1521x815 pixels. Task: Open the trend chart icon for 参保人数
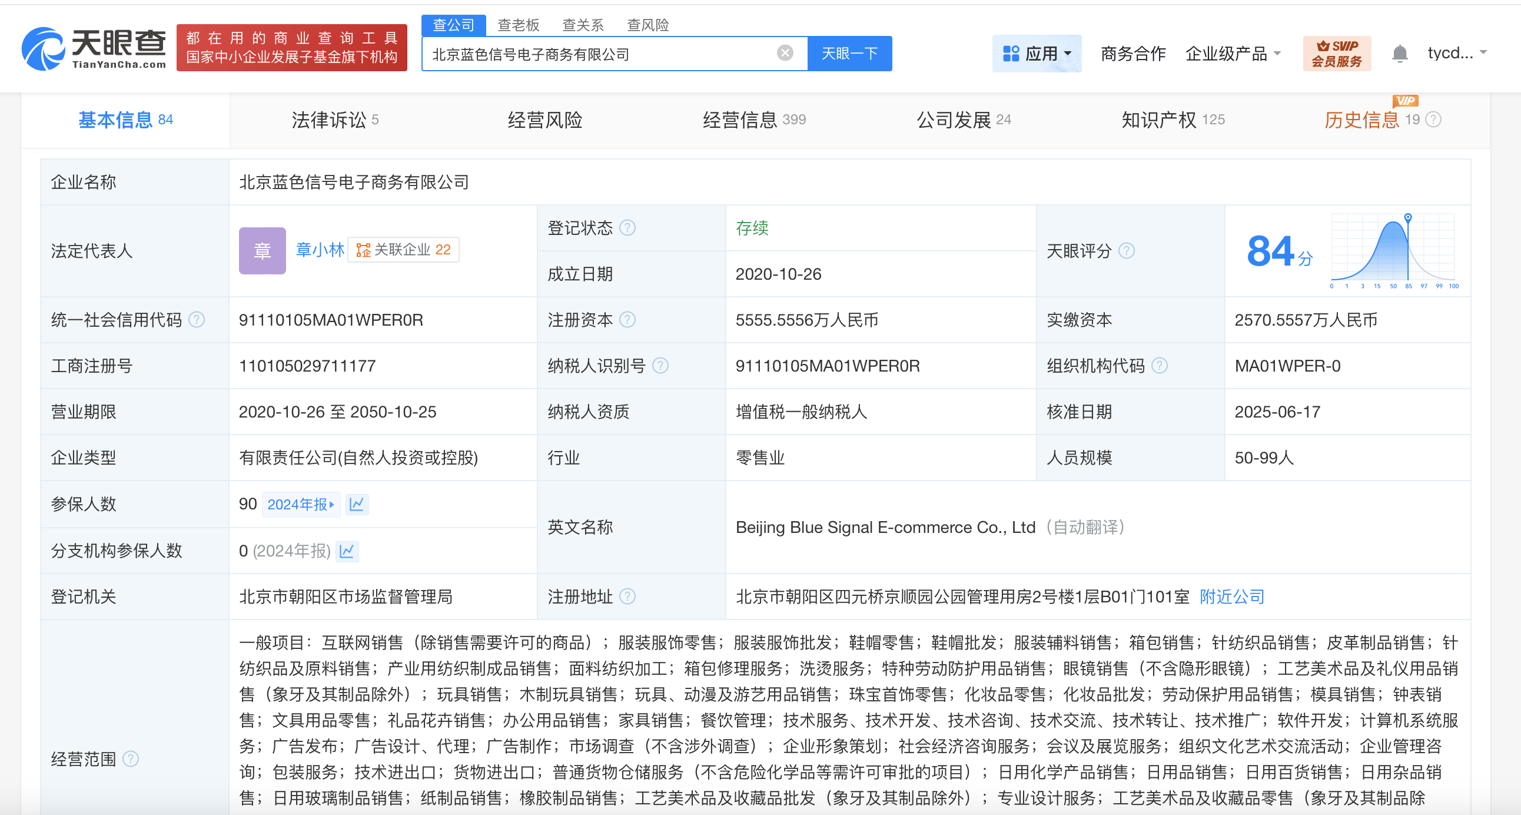(357, 504)
